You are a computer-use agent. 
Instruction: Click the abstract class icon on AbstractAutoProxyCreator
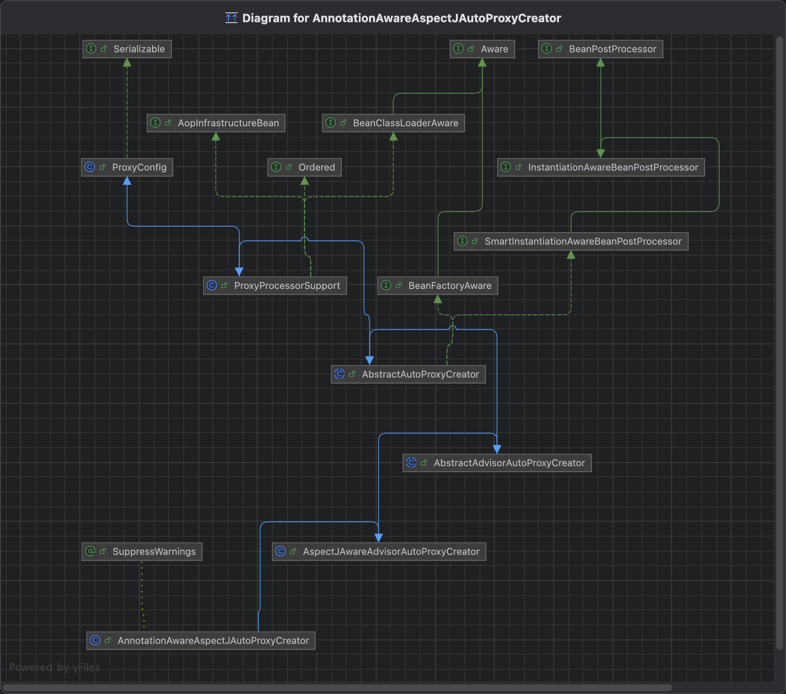coord(339,374)
